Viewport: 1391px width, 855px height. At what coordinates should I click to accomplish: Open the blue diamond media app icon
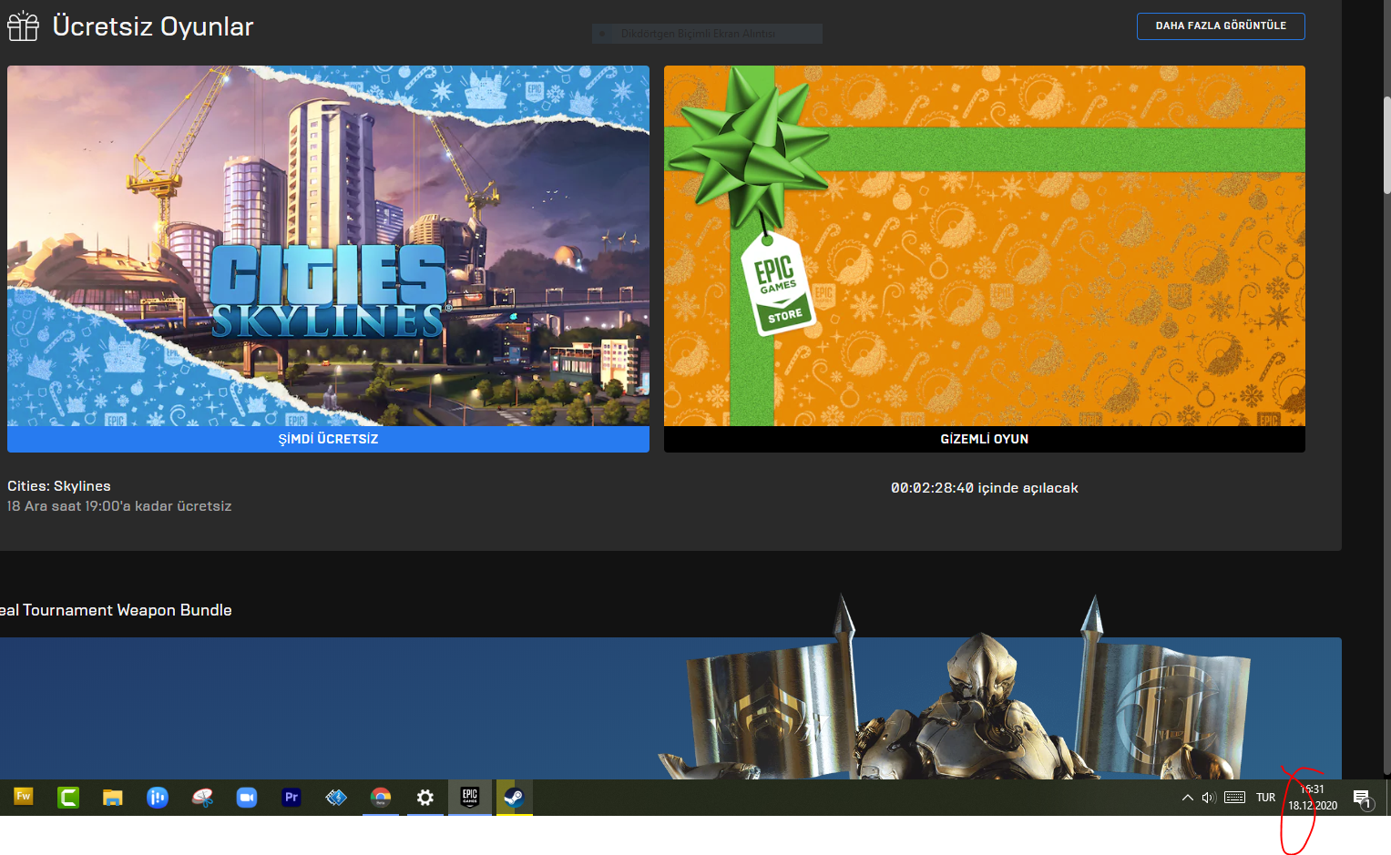point(336,798)
